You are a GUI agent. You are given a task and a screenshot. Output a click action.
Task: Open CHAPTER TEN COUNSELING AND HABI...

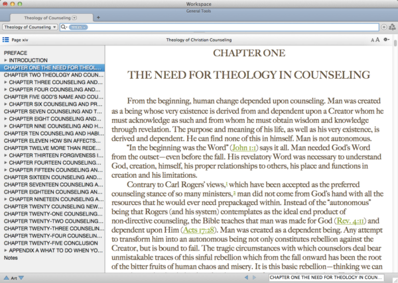pyautogui.click(x=54, y=134)
